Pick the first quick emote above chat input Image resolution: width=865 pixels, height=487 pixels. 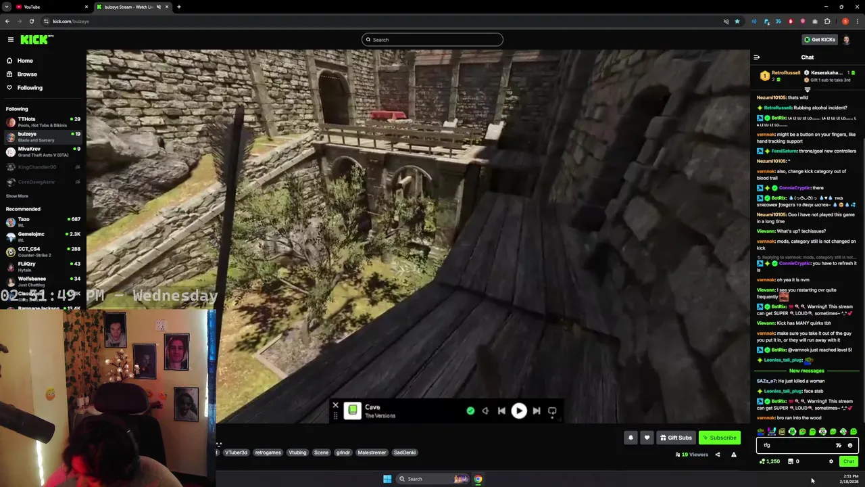tap(762, 432)
